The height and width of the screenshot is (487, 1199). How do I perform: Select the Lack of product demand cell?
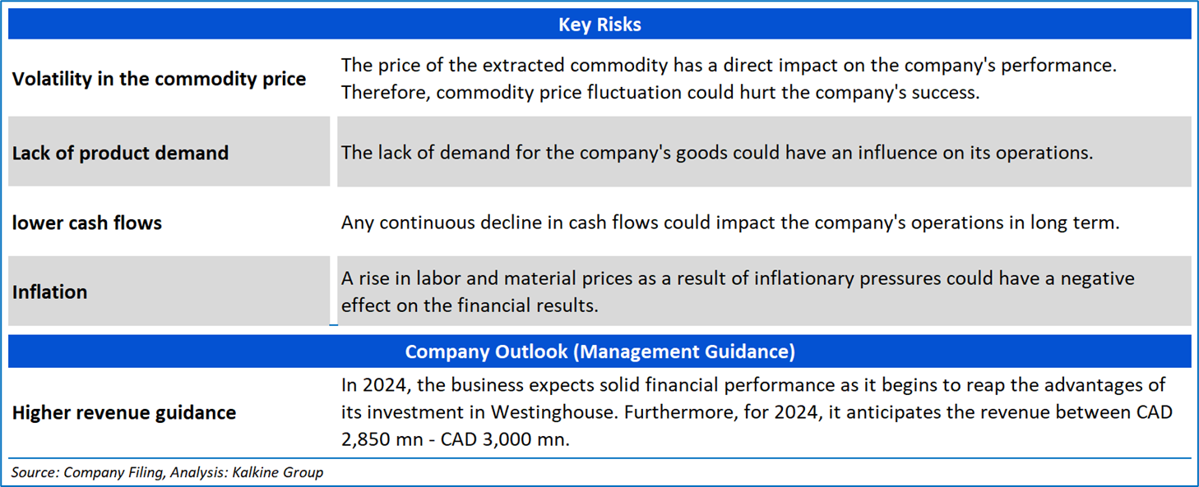click(x=120, y=153)
